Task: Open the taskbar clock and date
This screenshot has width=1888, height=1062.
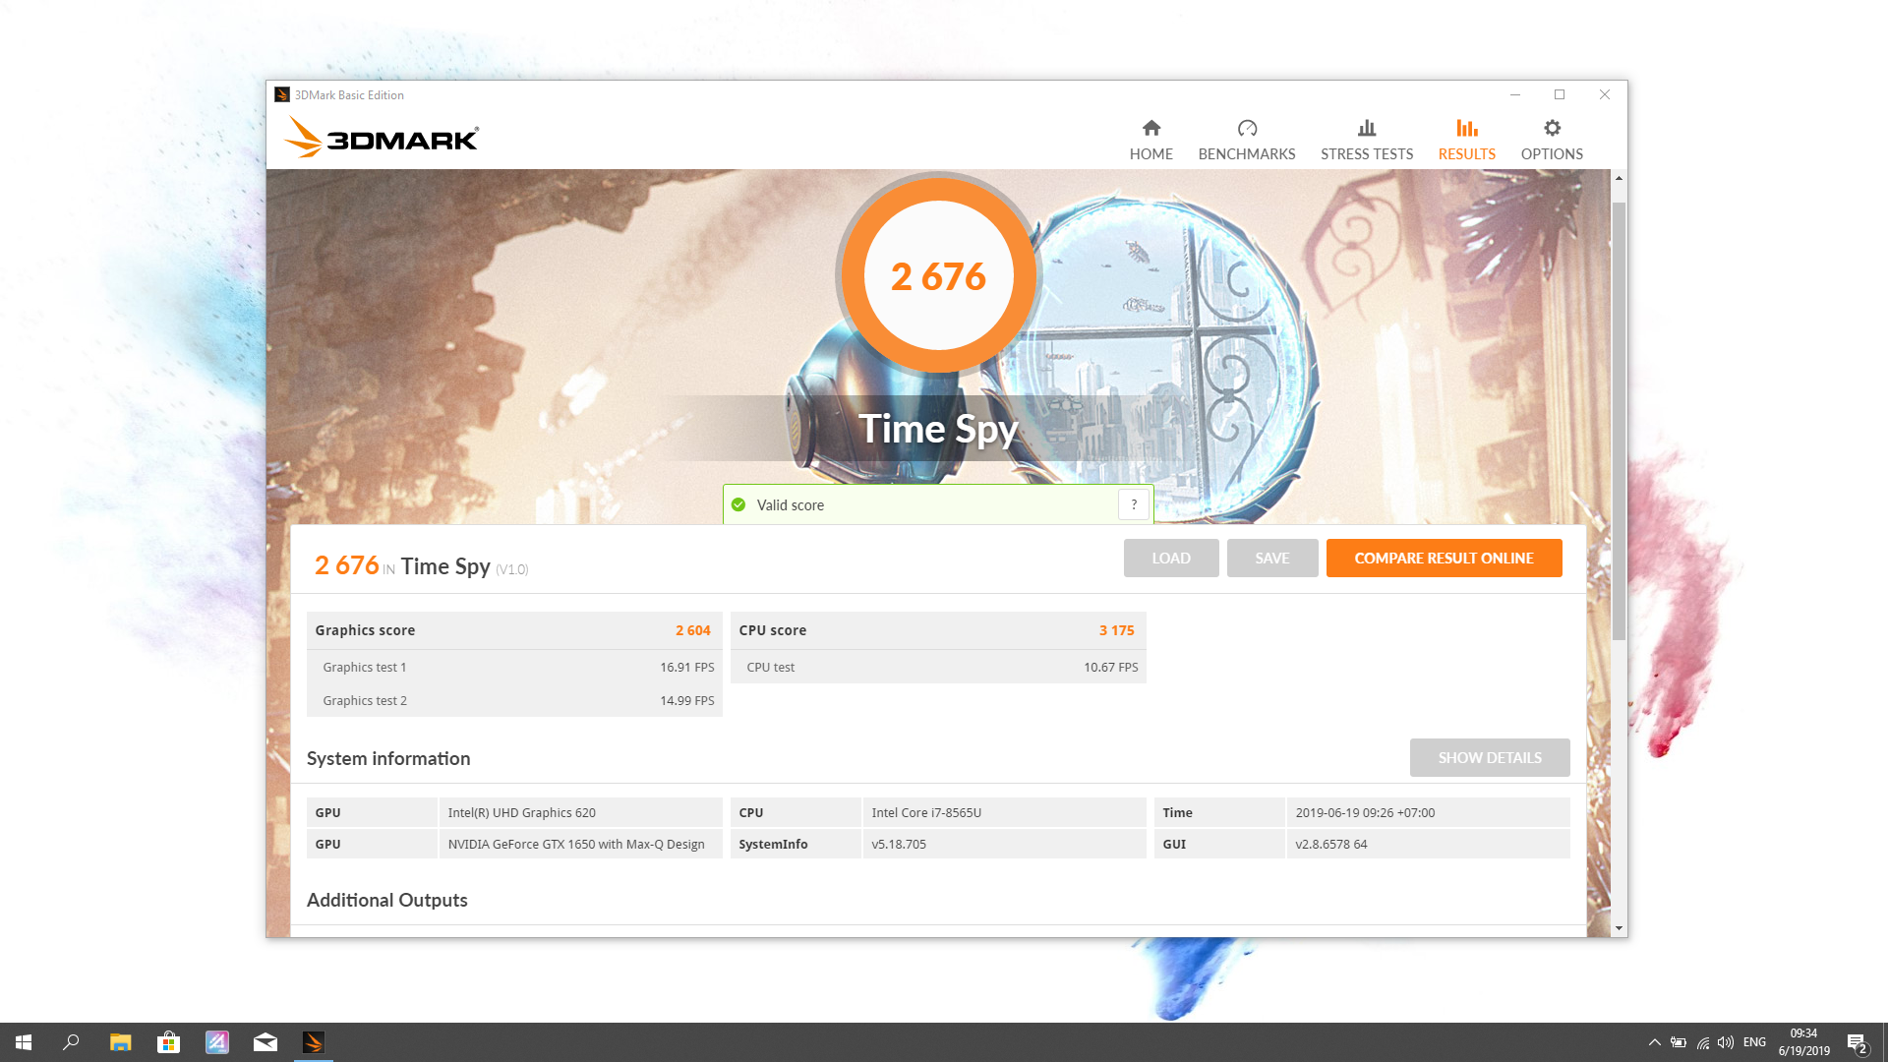Action: pos(1803,1042)
